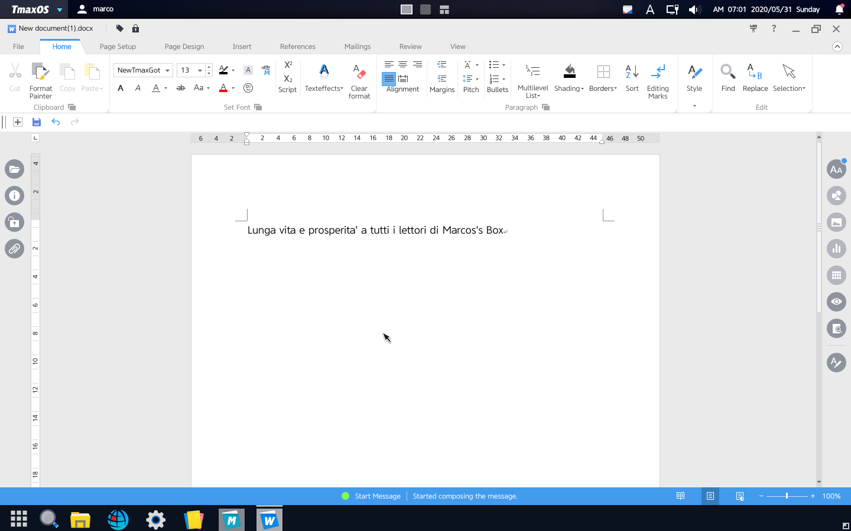
Task: Click the Save icon in quick access bar
Action: (x=36, y=122)
